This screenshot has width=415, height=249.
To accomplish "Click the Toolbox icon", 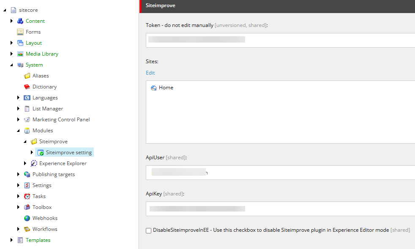I will tap(27, 207).
